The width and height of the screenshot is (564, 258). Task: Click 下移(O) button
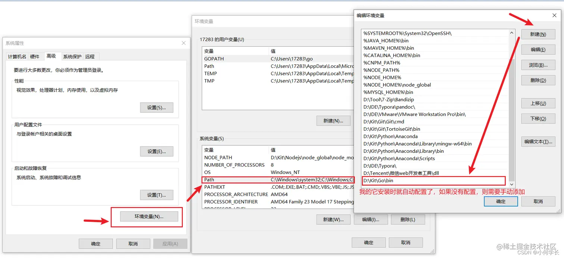click(x=538, y=119)
